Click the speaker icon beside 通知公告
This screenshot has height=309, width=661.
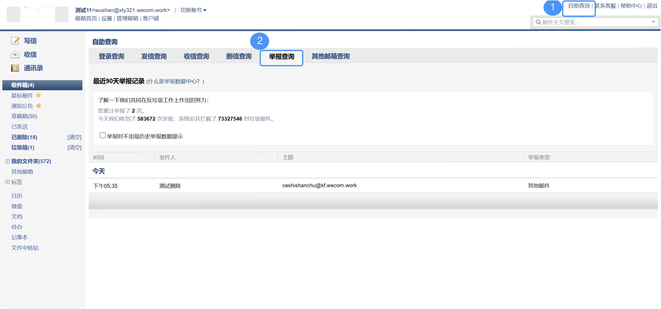tap(39, 106)
